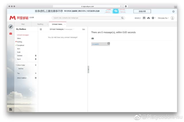
Task: Click in the search mail input field
Action: tap(86, 18)
